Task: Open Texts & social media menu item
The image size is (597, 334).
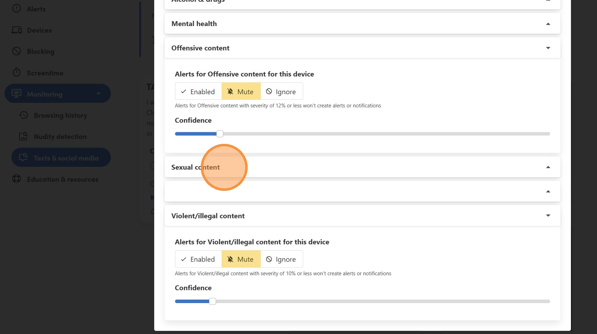Action: [x=66, y=158]
